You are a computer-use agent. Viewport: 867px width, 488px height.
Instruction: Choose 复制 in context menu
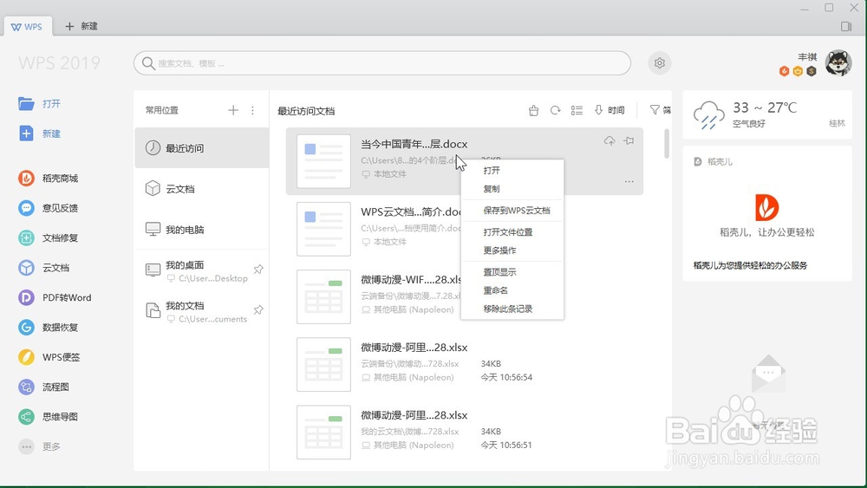coord(512,188)
